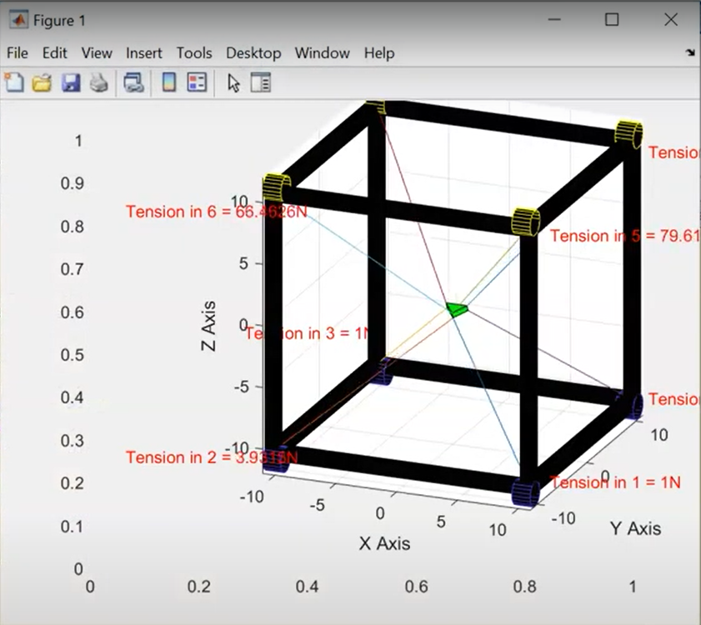Open the Insert menu

(144, 53)
